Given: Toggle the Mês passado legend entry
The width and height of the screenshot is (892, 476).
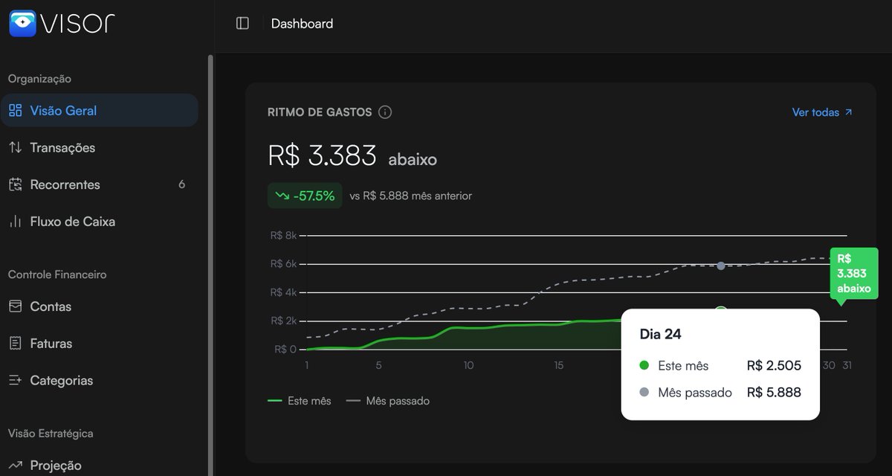Looking at the screenshot, I should pyautogui.click(x=388, y=401).
